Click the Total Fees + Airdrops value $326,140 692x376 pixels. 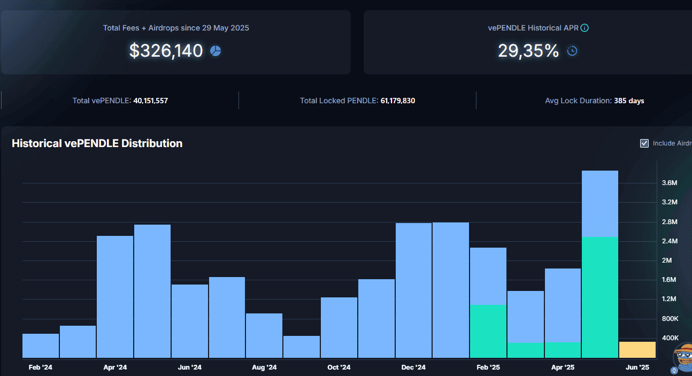pyautogui.click(x=166, y=51)
